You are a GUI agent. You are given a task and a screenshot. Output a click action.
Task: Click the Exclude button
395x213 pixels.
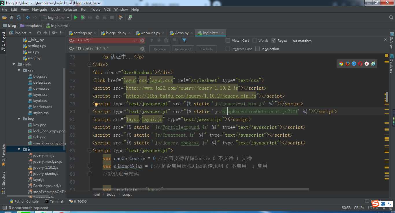(206, 49)
